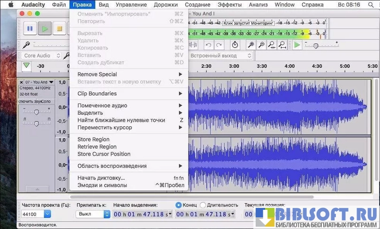
Task: Click the Zoom Out magnifier icon
Action: click(261, 45)
